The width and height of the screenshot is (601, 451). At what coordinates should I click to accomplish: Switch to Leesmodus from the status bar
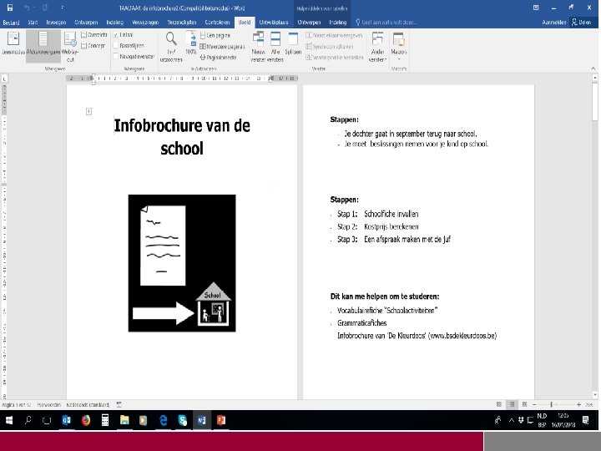498,404
